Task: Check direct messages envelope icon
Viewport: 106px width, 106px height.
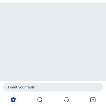Action: (x=93, y=100)
